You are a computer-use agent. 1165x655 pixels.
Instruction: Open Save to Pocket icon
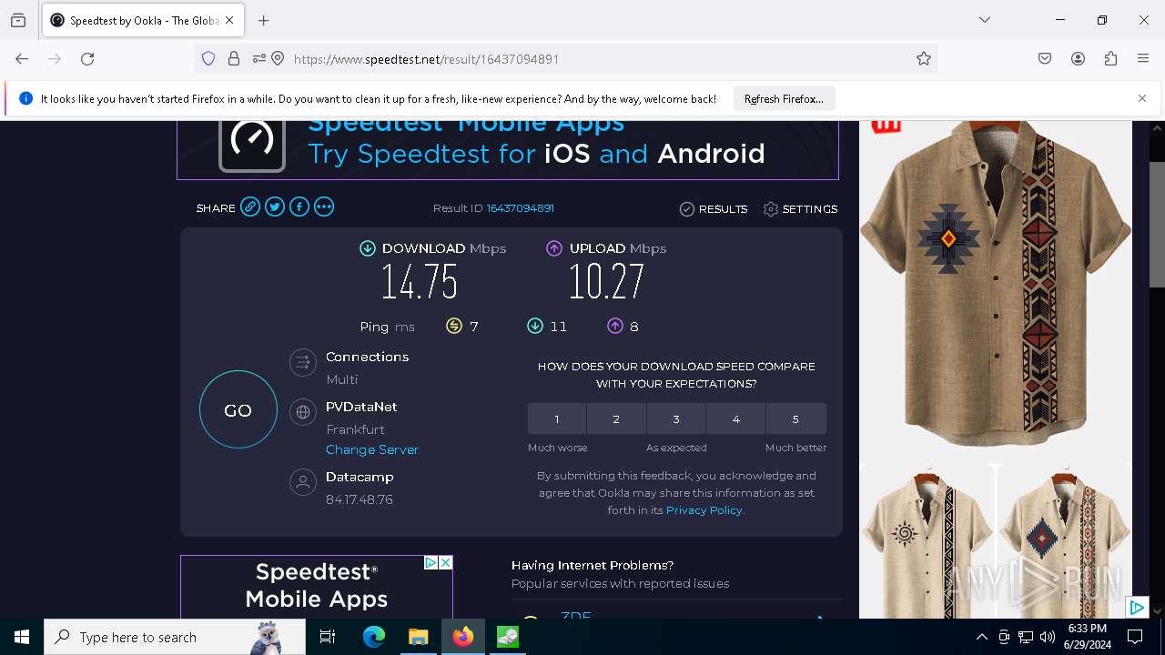click(1045, 58)
